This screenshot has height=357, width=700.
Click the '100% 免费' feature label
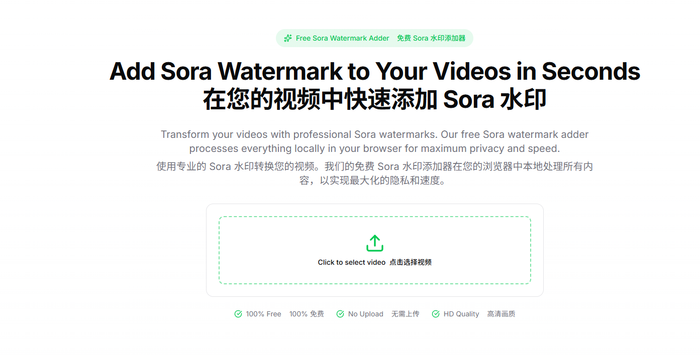[x=307, y=314]
